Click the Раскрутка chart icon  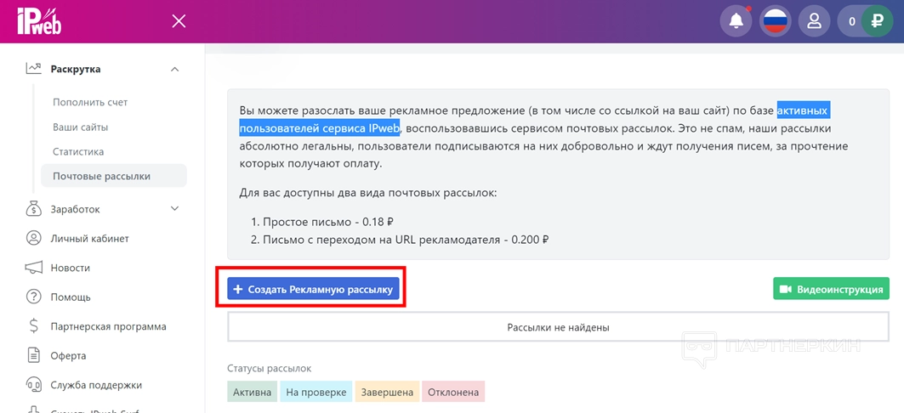point(34,69)
